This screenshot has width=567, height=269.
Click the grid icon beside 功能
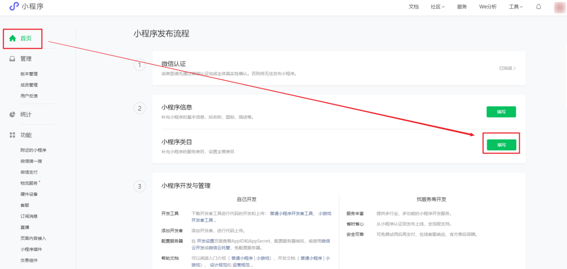pyautogui.click(x=13, y=135)
